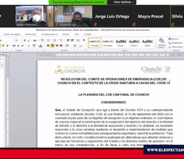Click the Clear Formatting icon
The image size is (184, 159).
[42, 40]
